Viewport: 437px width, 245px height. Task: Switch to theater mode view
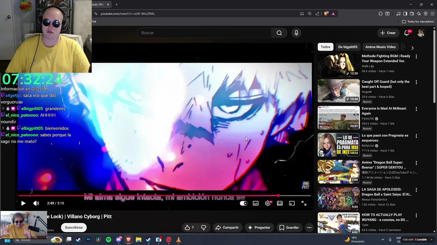click(x=280, y=203)
